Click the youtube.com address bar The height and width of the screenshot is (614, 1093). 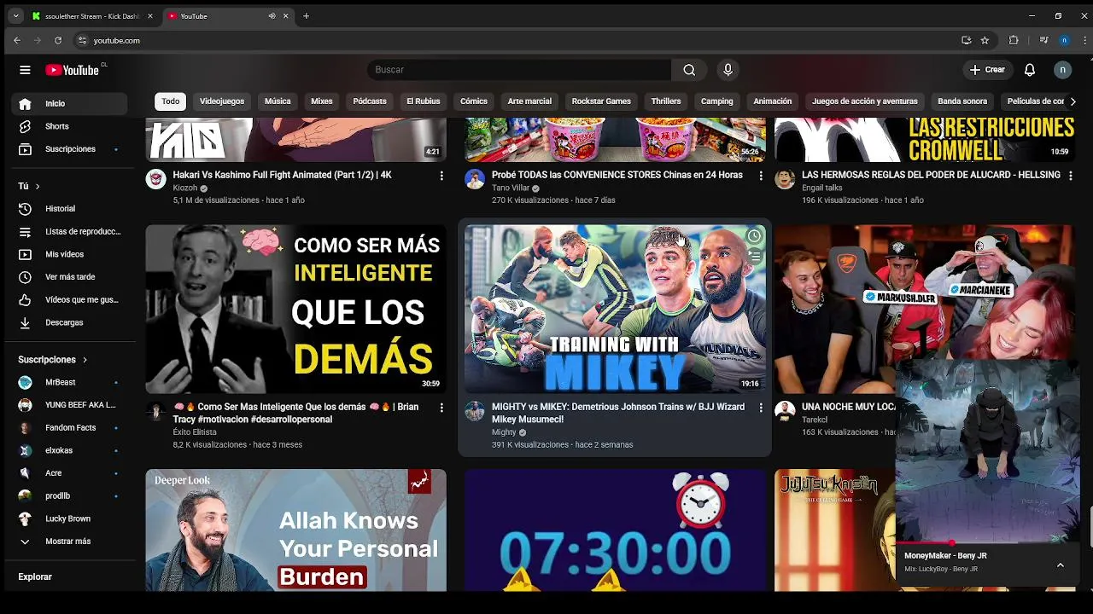tap(512, 40)
